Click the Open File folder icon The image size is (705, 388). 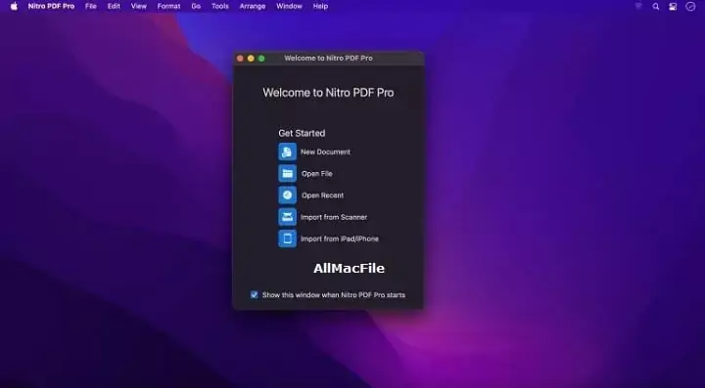pos(287,174)
